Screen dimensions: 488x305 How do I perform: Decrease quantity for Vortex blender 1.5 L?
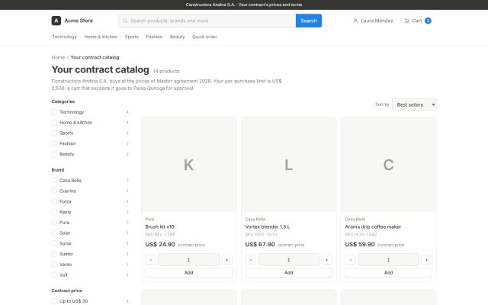click(251, 259)
